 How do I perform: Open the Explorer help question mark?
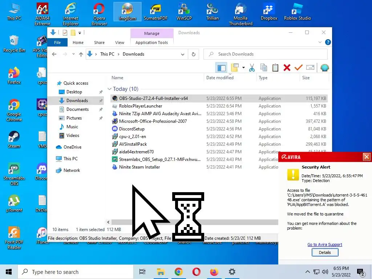coord(328,42)
